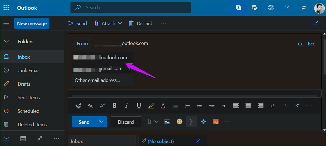Expand the Attach dropdown chevron

[120, 24]
